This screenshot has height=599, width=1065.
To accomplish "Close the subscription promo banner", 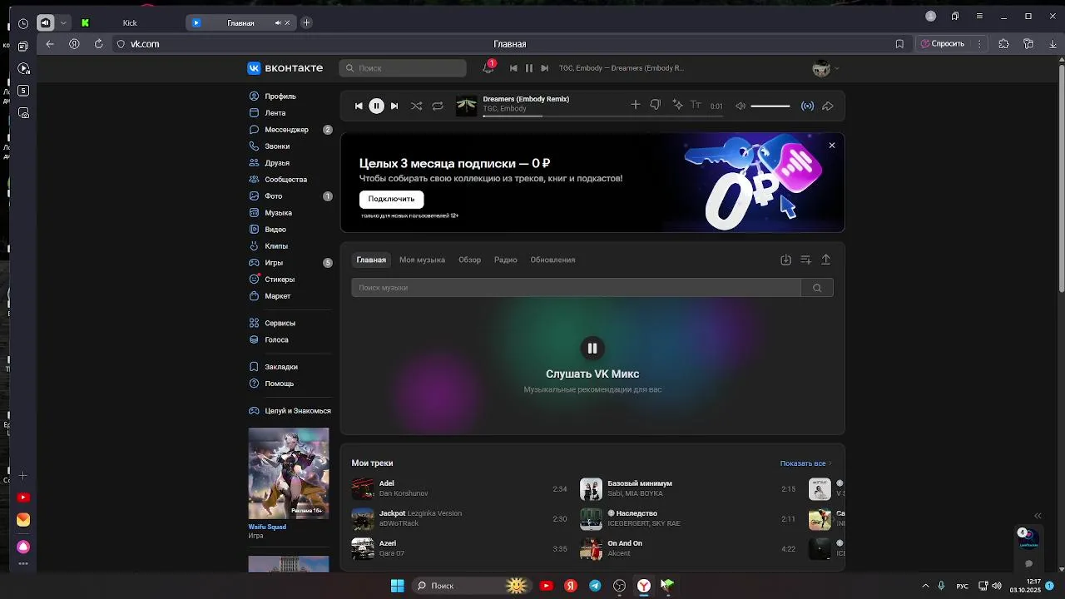I will [x=831, y=145].
